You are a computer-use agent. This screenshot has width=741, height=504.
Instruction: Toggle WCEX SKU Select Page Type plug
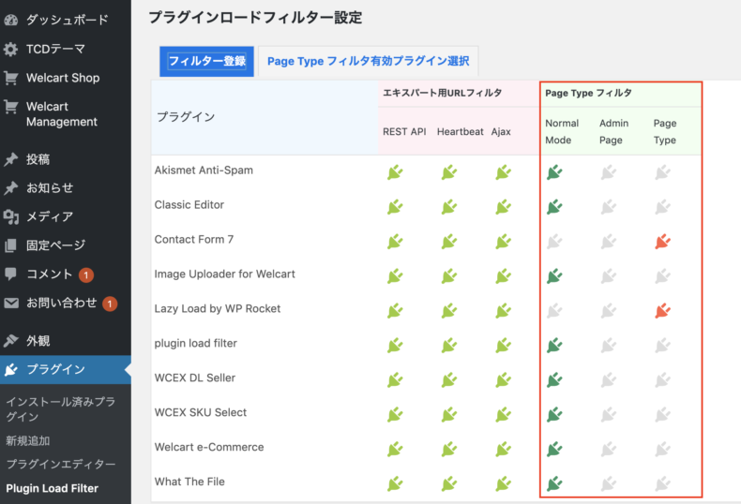663,414
